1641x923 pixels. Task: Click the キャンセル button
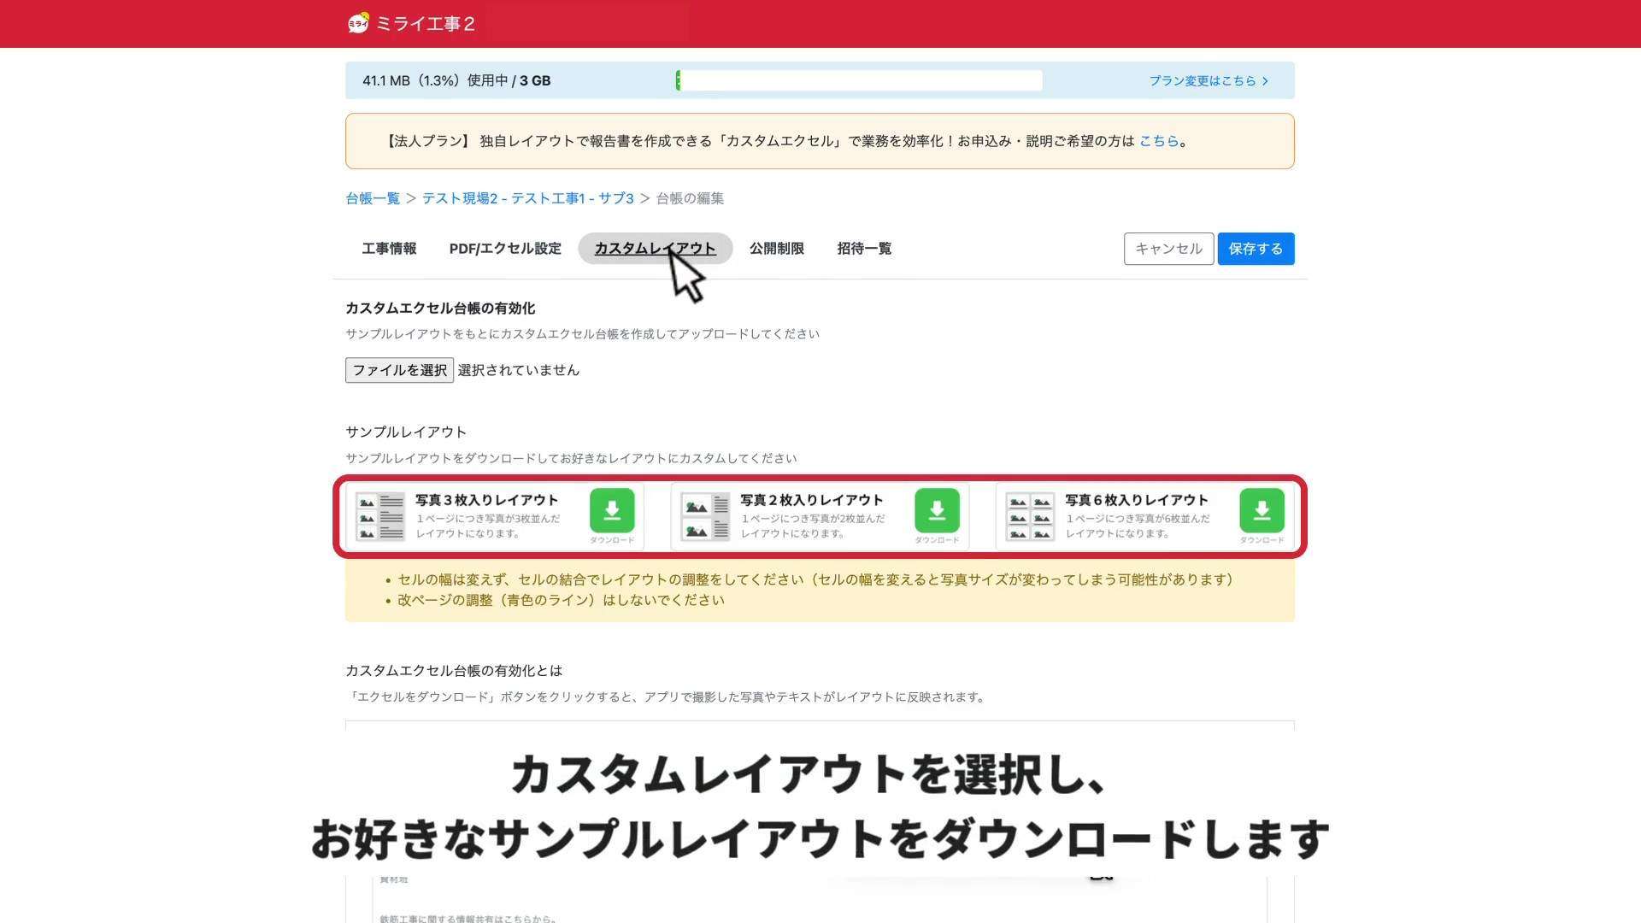point(1168,249)
